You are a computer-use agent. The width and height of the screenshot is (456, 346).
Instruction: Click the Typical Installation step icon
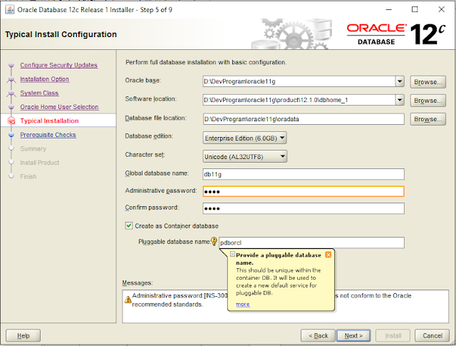point(11,121)
